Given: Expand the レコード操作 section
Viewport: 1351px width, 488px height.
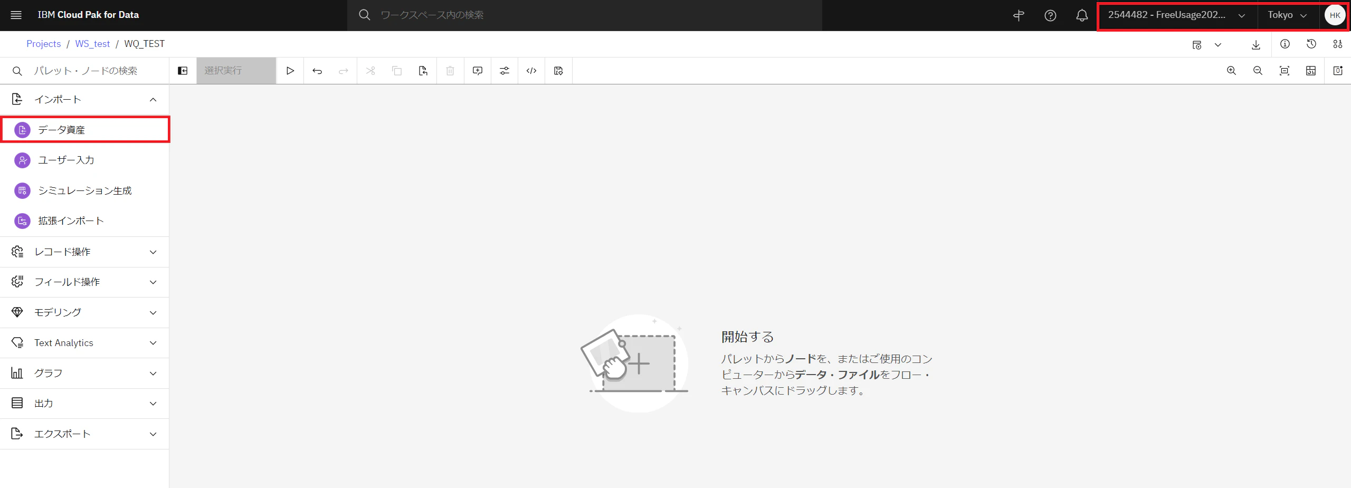Looking at the screenshot, I should pyautogui.click(x=84, y=252).
